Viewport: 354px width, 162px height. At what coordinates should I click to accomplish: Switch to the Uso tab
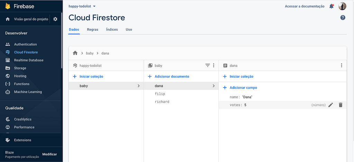(x=129, y=30)
